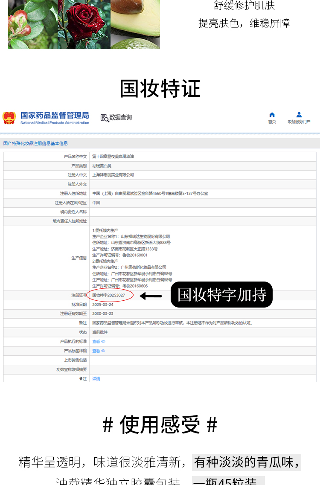Click eye icon beside 产品执行的标准 查看

[x=103, y=342]
